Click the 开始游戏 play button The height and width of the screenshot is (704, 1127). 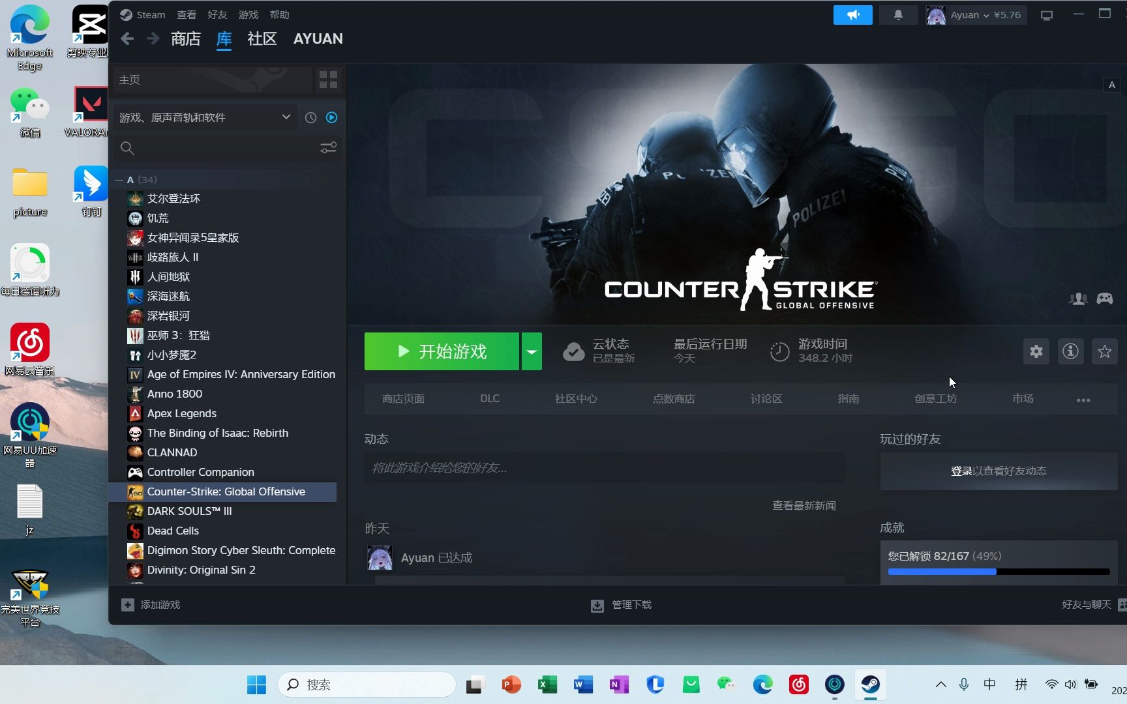click(442, 351)
